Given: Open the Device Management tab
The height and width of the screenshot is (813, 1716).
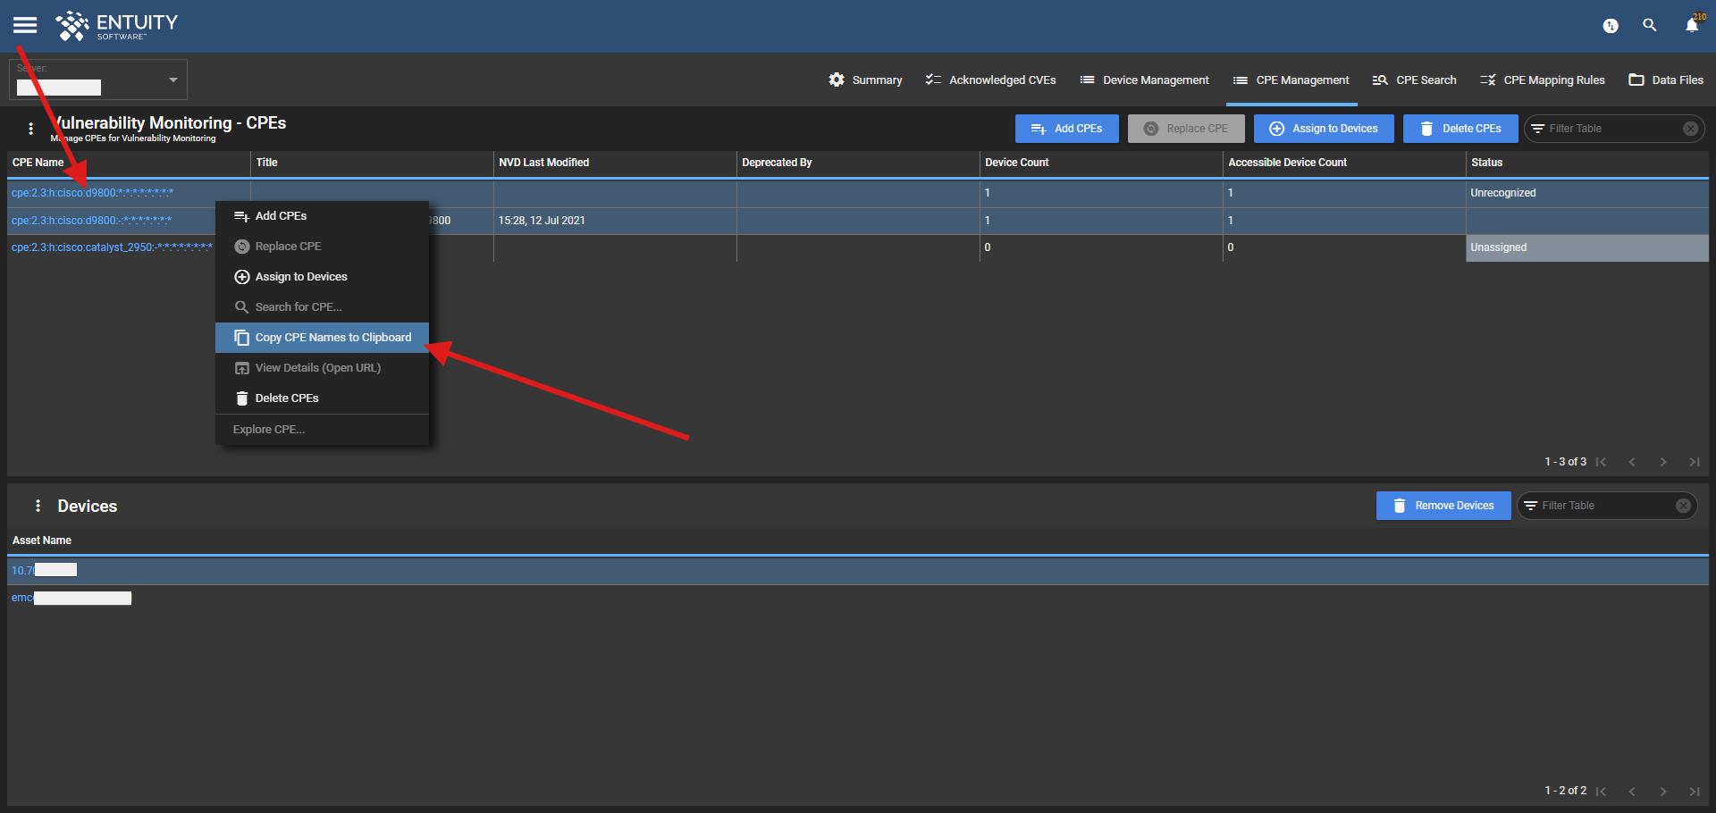Looking at the screenshot, I should point(1144,80).
